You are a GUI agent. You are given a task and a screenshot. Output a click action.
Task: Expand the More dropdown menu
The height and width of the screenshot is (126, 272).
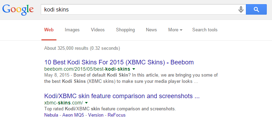click(x=175, y=30)
